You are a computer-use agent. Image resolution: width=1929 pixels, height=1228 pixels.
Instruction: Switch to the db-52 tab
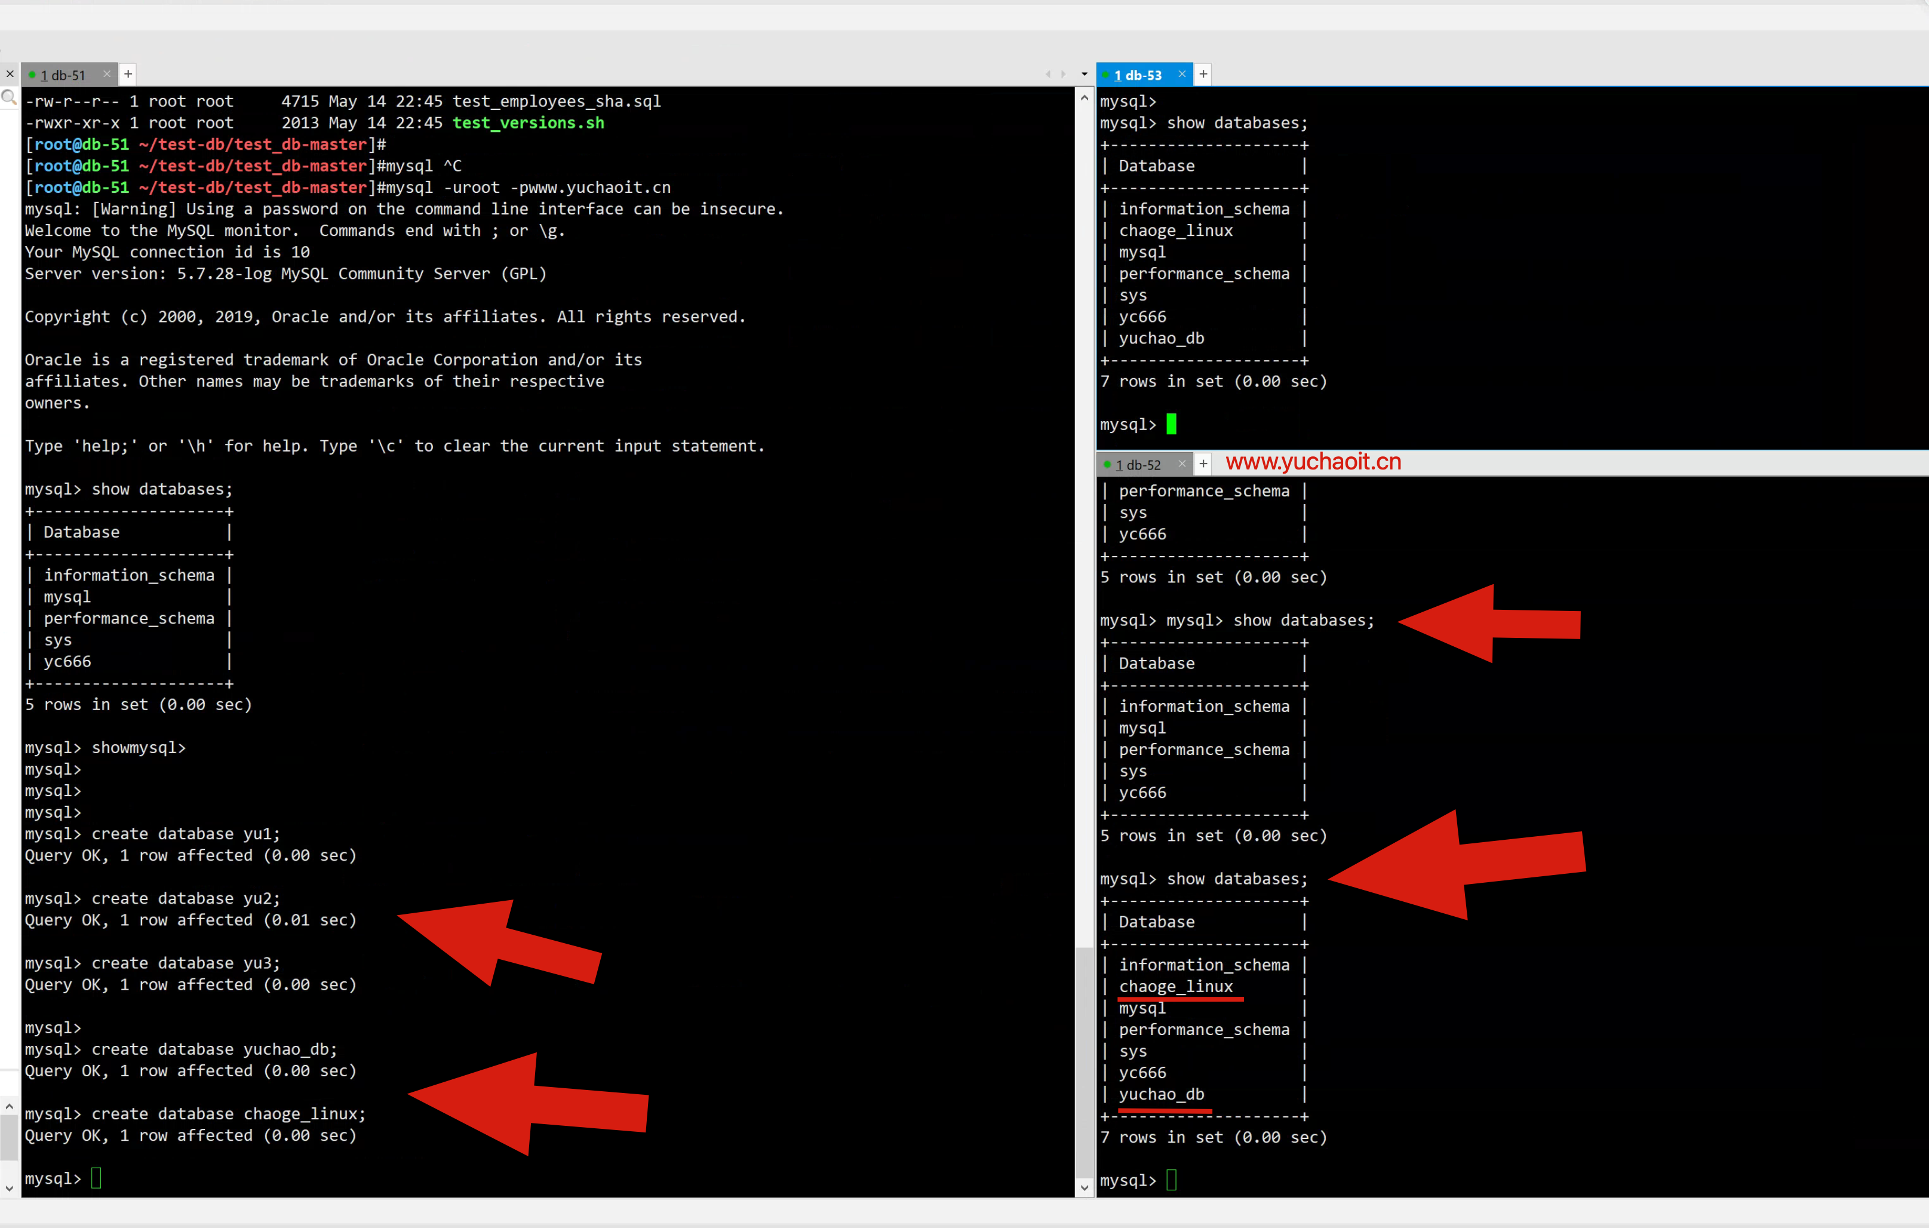pos(1138,465)
